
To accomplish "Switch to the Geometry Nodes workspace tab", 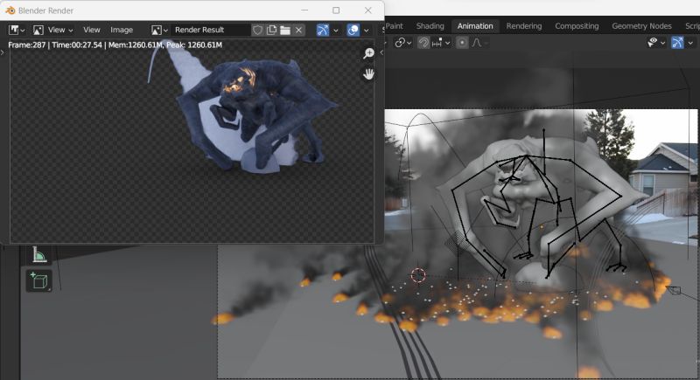I will pyautogui.click(x=641, y=26).
